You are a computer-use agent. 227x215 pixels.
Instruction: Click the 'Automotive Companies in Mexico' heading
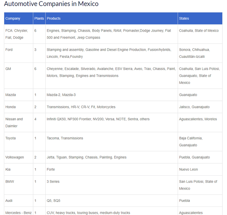tap(51, 4)
